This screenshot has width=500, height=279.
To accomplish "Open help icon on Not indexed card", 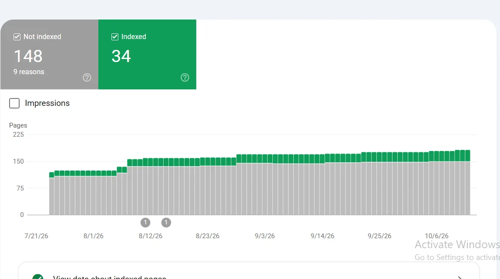I will (x=87, y=77).
